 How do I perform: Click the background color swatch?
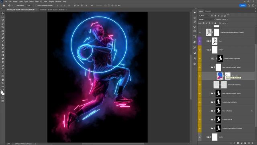coord(4,94)
